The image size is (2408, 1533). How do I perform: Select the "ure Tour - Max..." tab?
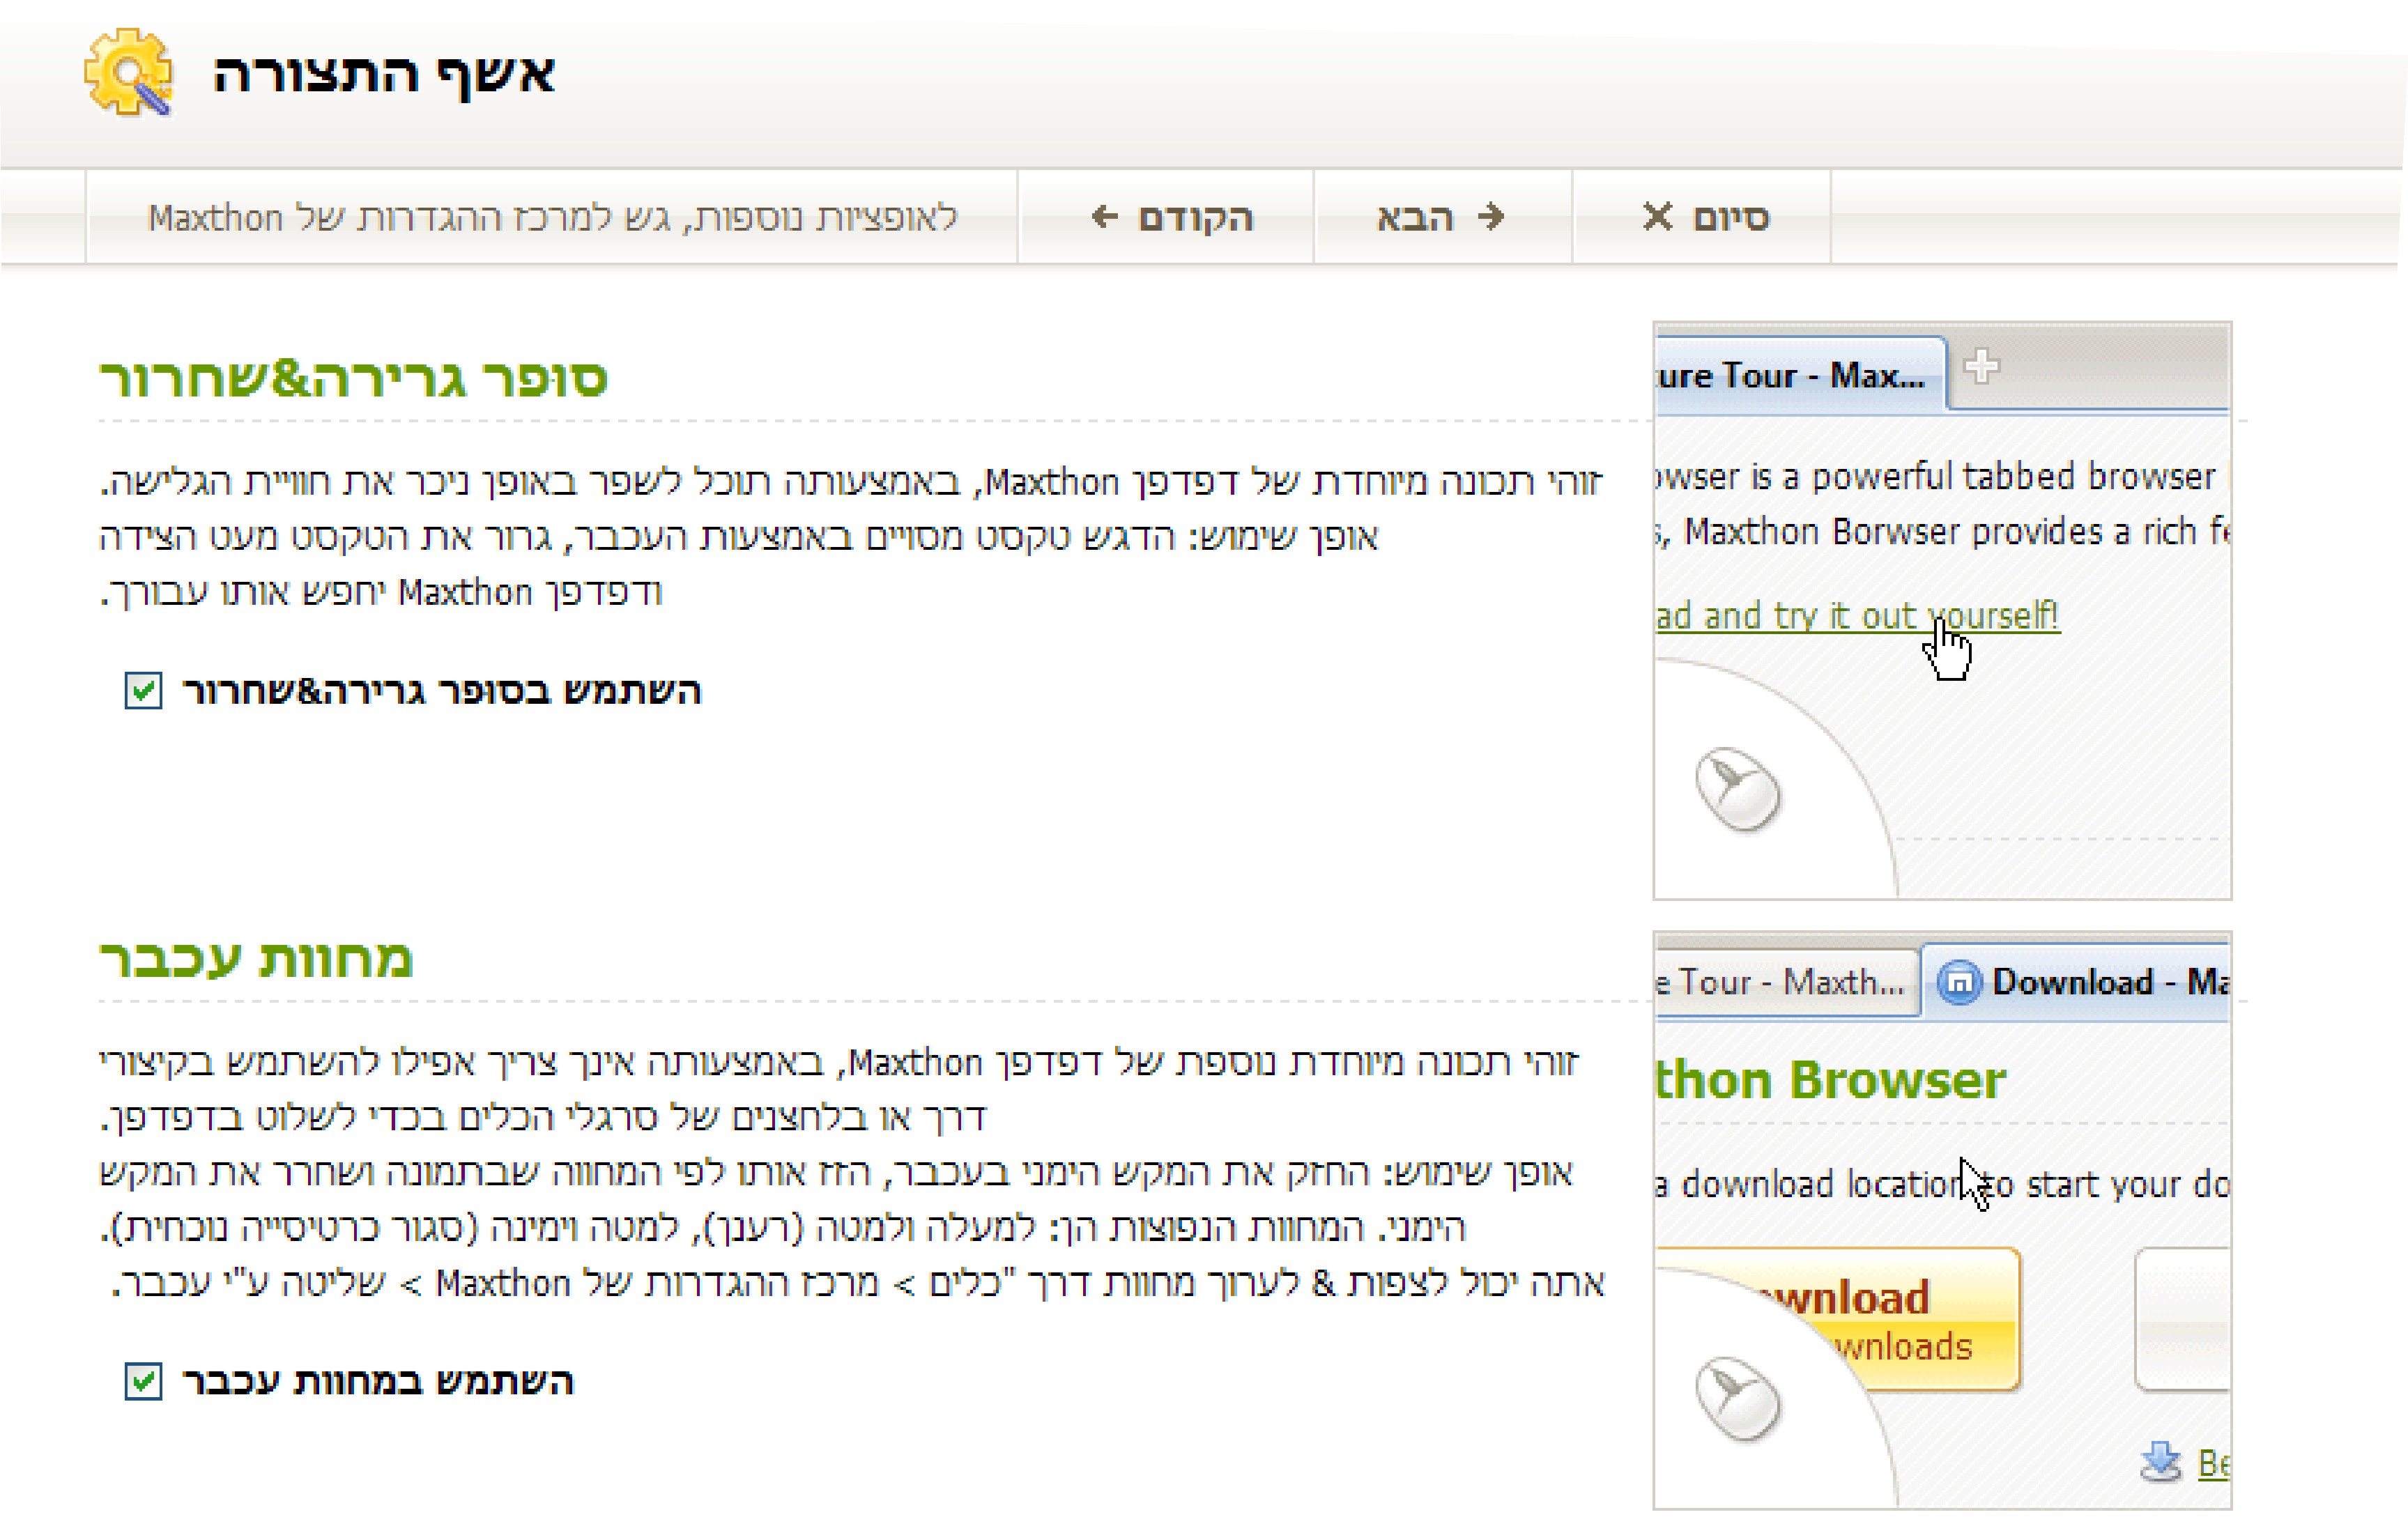[1790, 376]
